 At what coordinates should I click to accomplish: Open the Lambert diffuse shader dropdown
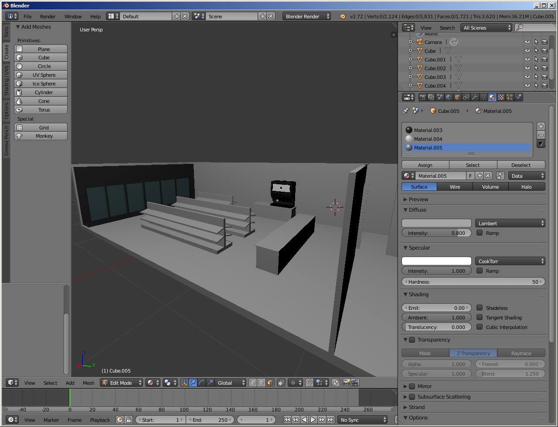510,223
